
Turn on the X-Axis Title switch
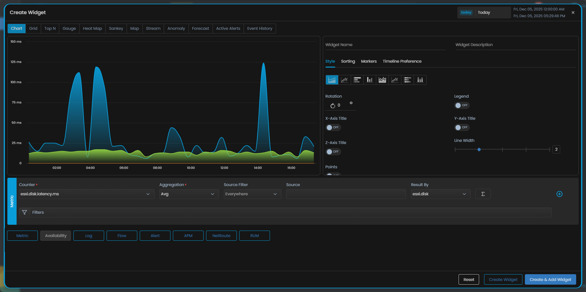coord(333,127)
